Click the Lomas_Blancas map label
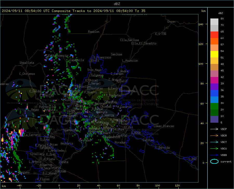Image resolution: width=234 pixels, height=189 pixels. point(164,126)
